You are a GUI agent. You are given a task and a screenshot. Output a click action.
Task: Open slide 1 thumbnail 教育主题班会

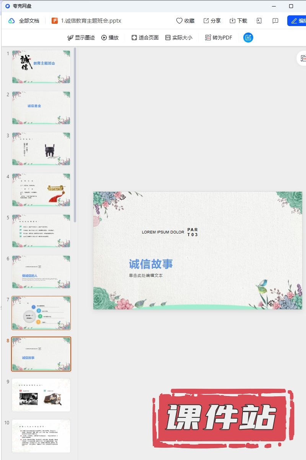coord(41,67)
